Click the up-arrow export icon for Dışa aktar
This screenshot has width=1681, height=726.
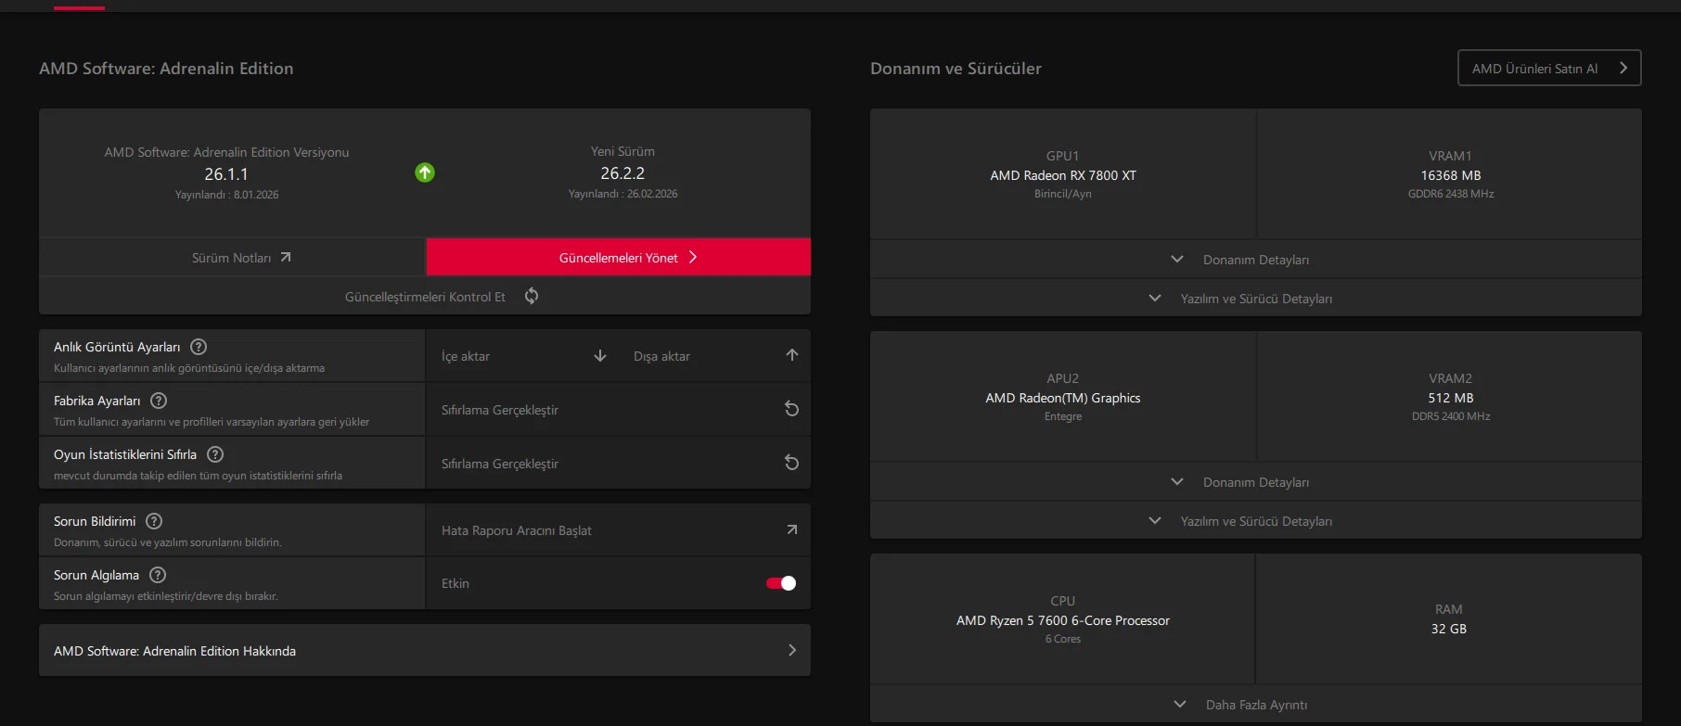[x=791, y=355]
